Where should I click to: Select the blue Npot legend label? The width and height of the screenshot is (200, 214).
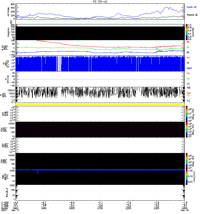(x=189, y=68)
